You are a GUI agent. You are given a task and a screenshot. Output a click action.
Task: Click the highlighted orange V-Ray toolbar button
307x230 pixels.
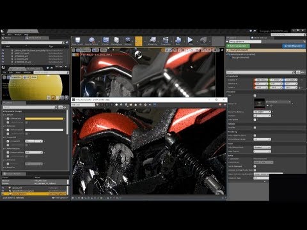pyautogui.click(x=139, y=41)
